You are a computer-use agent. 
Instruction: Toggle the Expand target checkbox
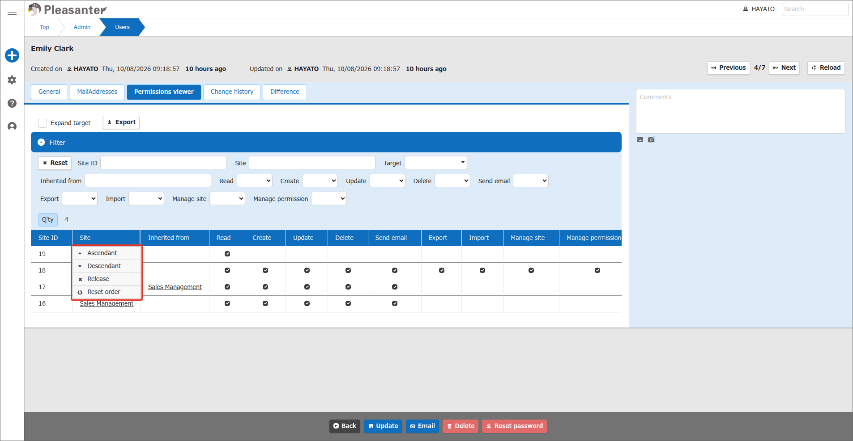coord(43,123)
